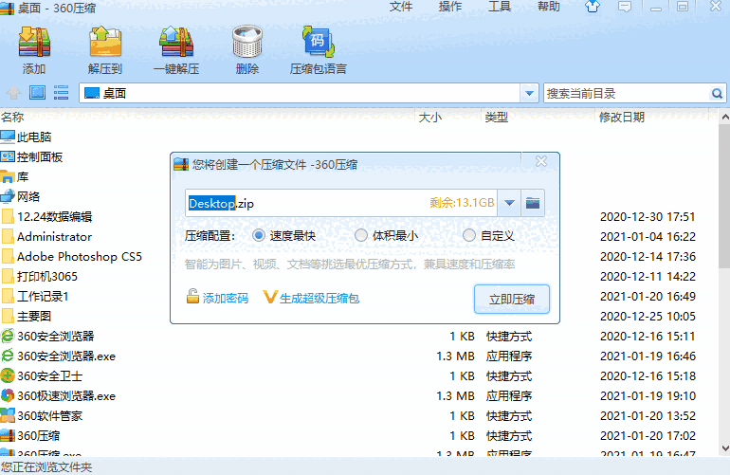This screenshot has width=730, height=475.
Task: Sort by 大小 column header
Action: [429, 118]
